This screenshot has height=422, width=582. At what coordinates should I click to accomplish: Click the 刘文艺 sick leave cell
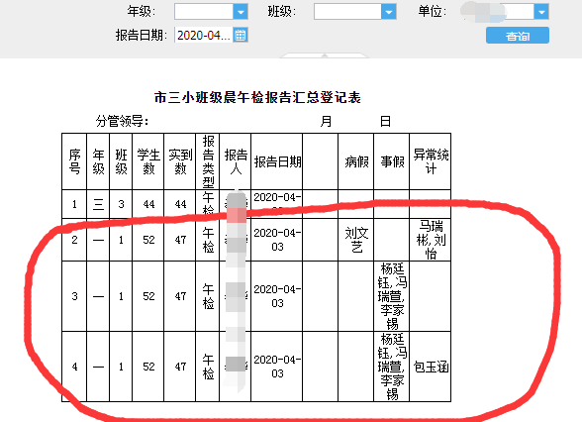[356, 240]
